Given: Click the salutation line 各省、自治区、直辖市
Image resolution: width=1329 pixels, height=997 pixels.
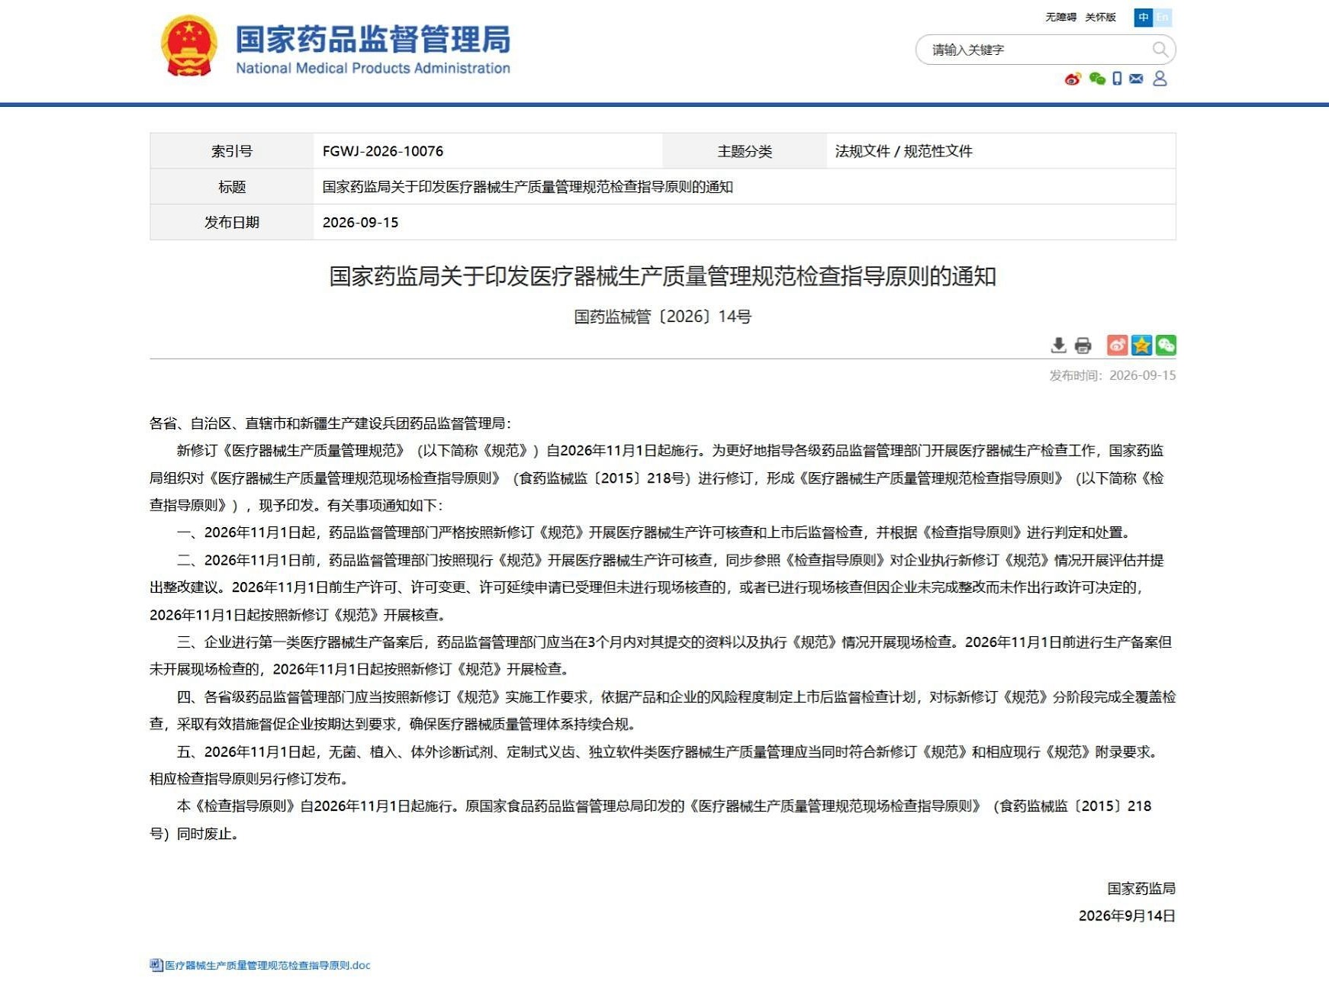Looking at the screenshot, I should pyautogui.click(x=330, y=423).
